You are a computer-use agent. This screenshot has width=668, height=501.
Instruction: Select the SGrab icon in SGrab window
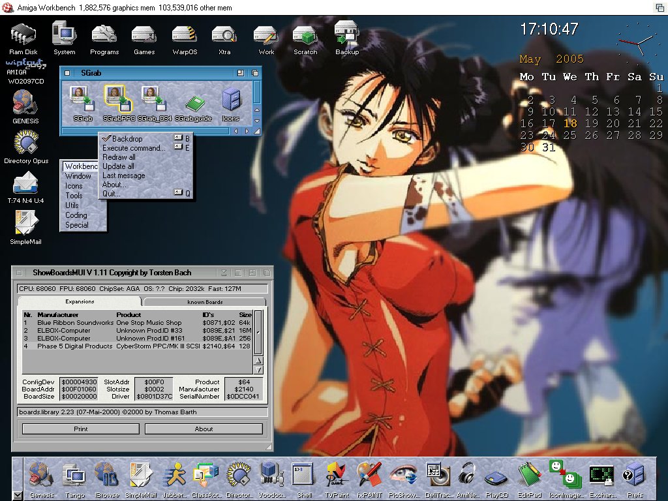pyautogui.click(x=83, y=104)
